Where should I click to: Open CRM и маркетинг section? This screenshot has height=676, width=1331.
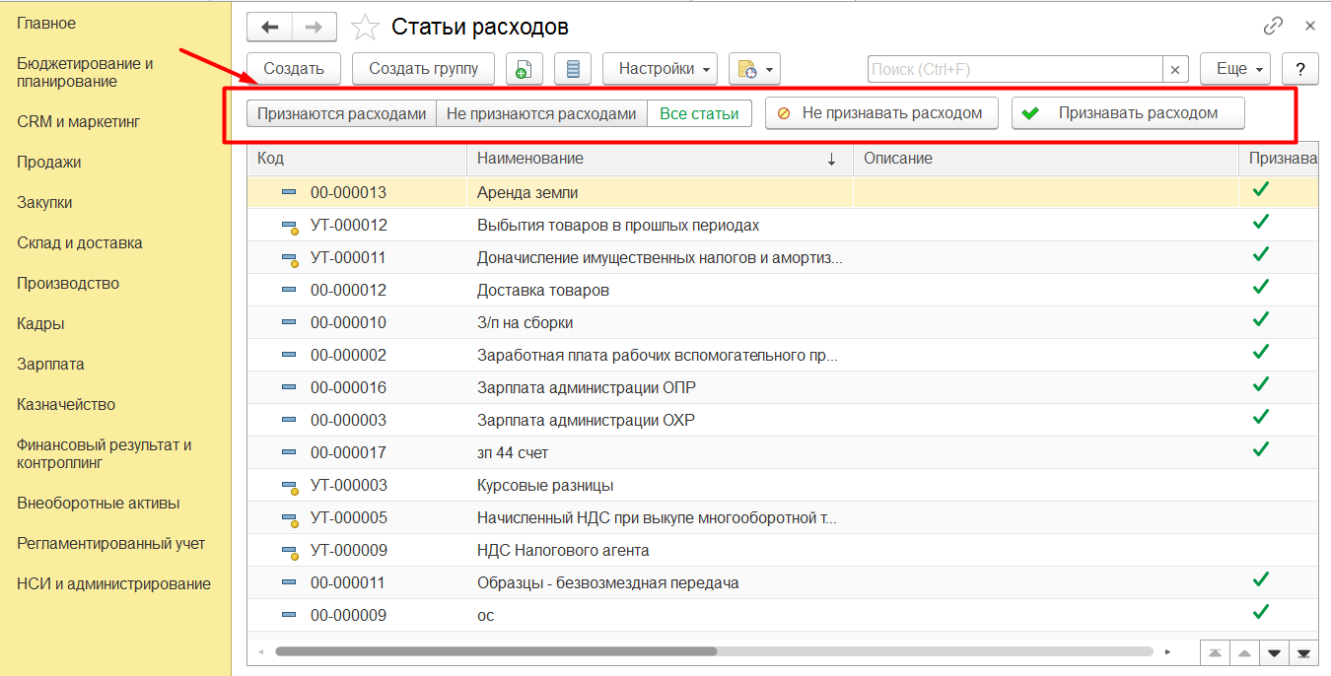(79, 122)
